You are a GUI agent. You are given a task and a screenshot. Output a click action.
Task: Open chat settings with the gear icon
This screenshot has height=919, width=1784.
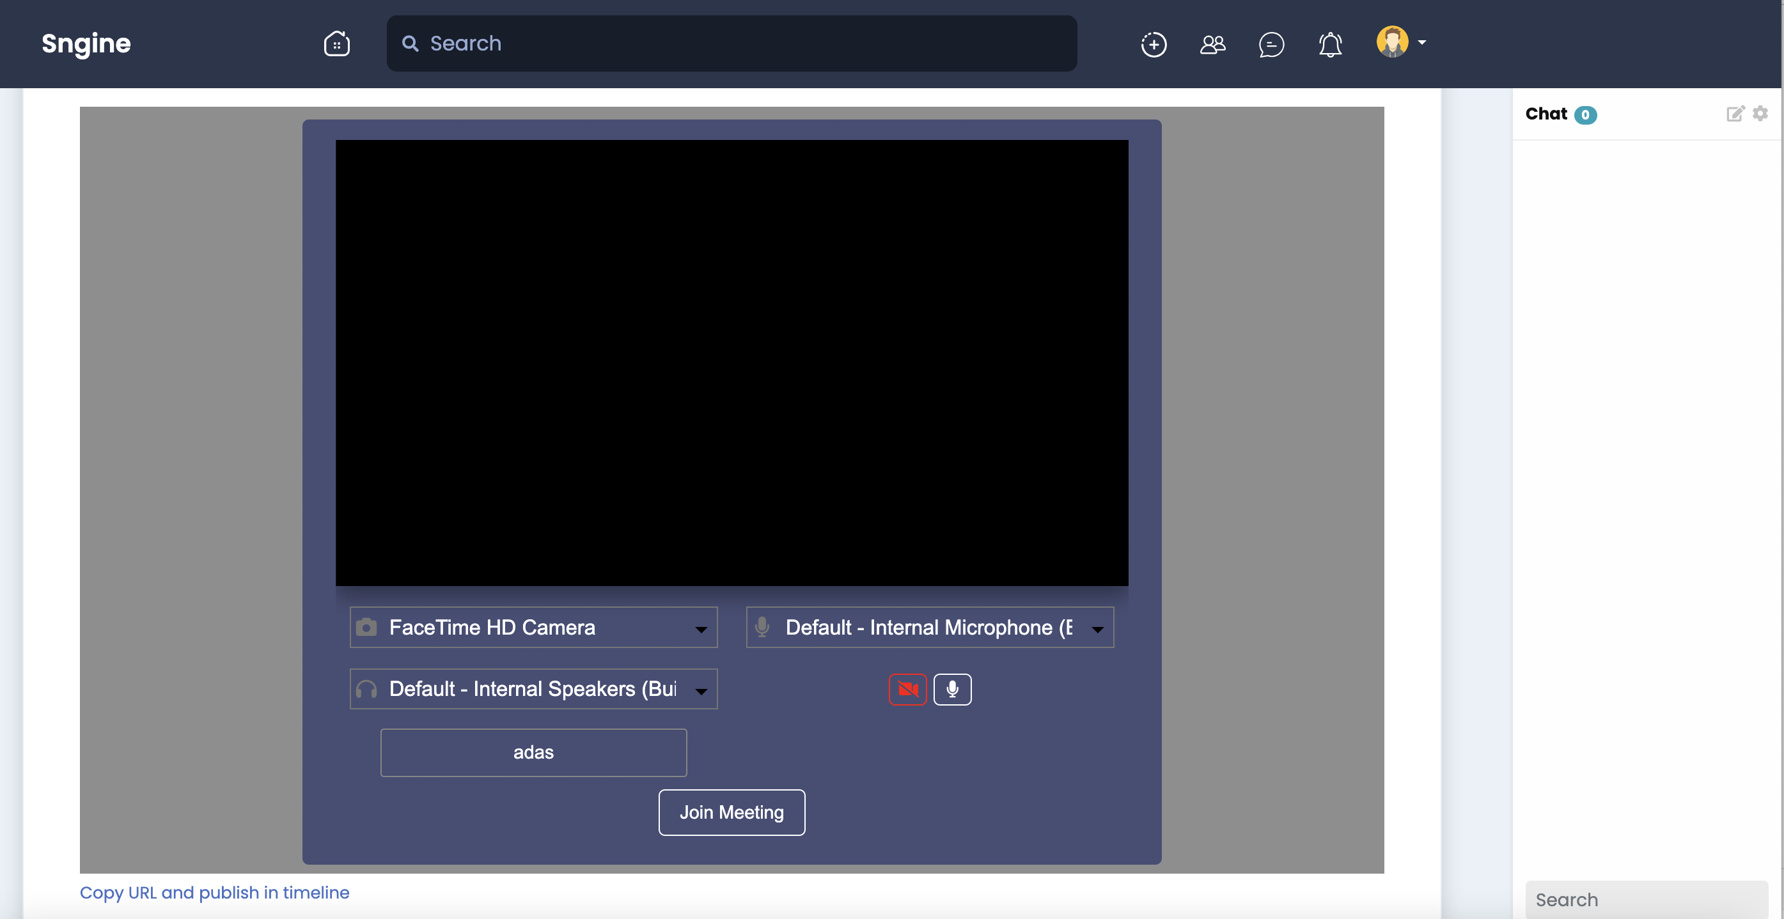click(1761, 114)
